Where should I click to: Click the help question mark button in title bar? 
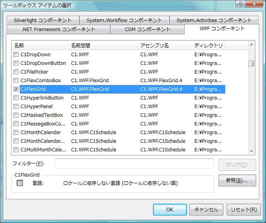coord(240,4)
